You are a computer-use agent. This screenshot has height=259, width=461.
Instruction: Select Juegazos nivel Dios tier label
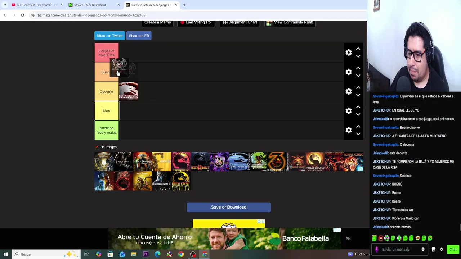[106, 53]
